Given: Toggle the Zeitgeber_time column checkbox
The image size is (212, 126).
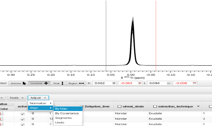Looking at the screenshot, I should [82, 106].
